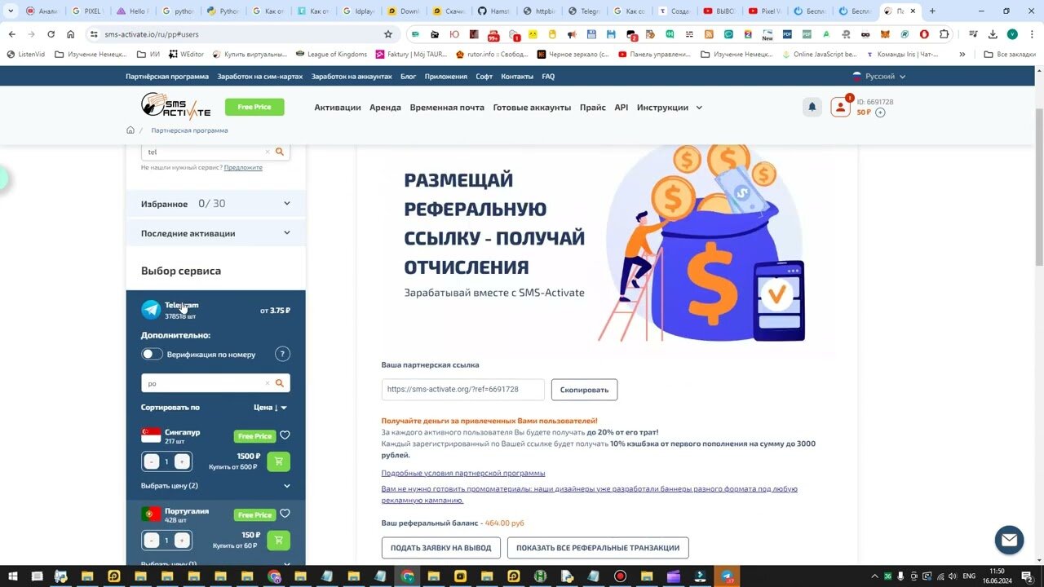Open new browser tab
This screenshot has width=1044, height=587.
click(932, 11)
